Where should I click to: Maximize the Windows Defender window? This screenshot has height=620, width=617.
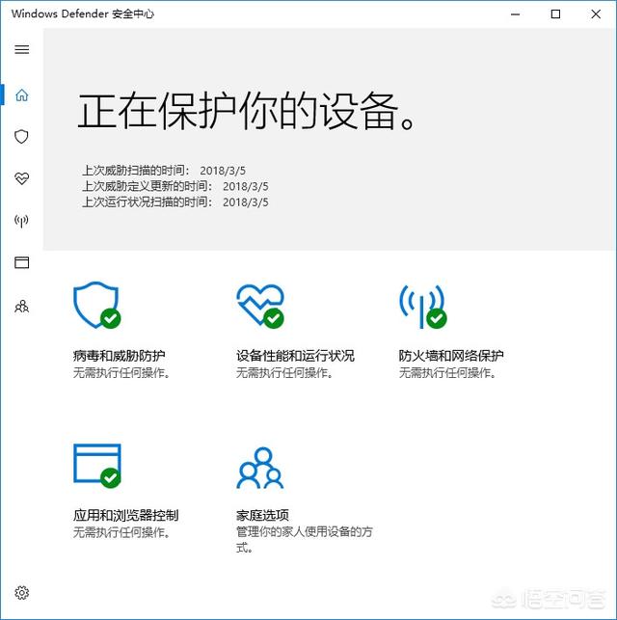pos(555,14)
